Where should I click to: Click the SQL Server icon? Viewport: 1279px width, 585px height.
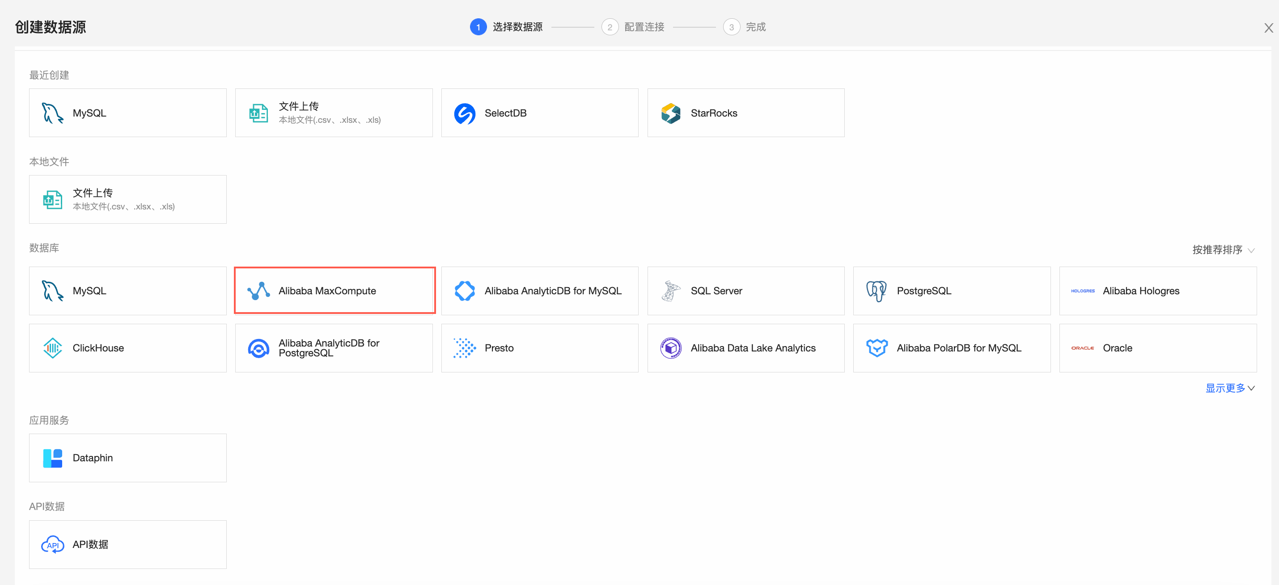point(671,291)
